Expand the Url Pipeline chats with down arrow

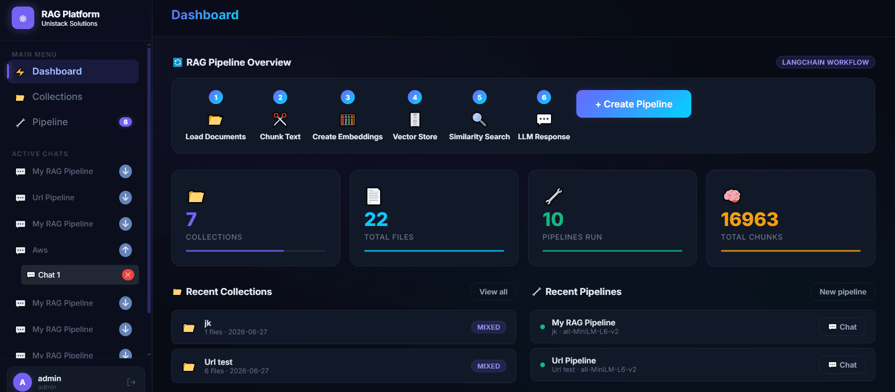tap(125, 197)
